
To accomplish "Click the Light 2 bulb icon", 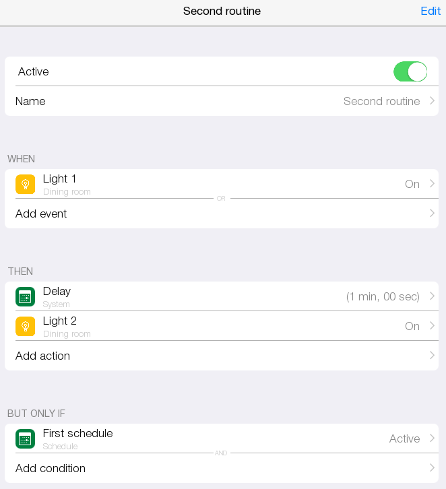I will (x=25, y=326).
